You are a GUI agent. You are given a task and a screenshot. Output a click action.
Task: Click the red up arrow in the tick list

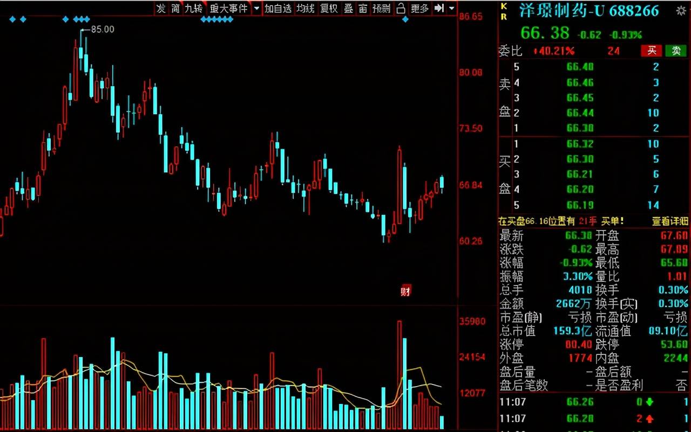pyautogui.click(x=649, y=418)
